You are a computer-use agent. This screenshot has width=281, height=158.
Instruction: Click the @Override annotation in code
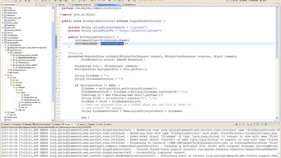click(76, 53)
